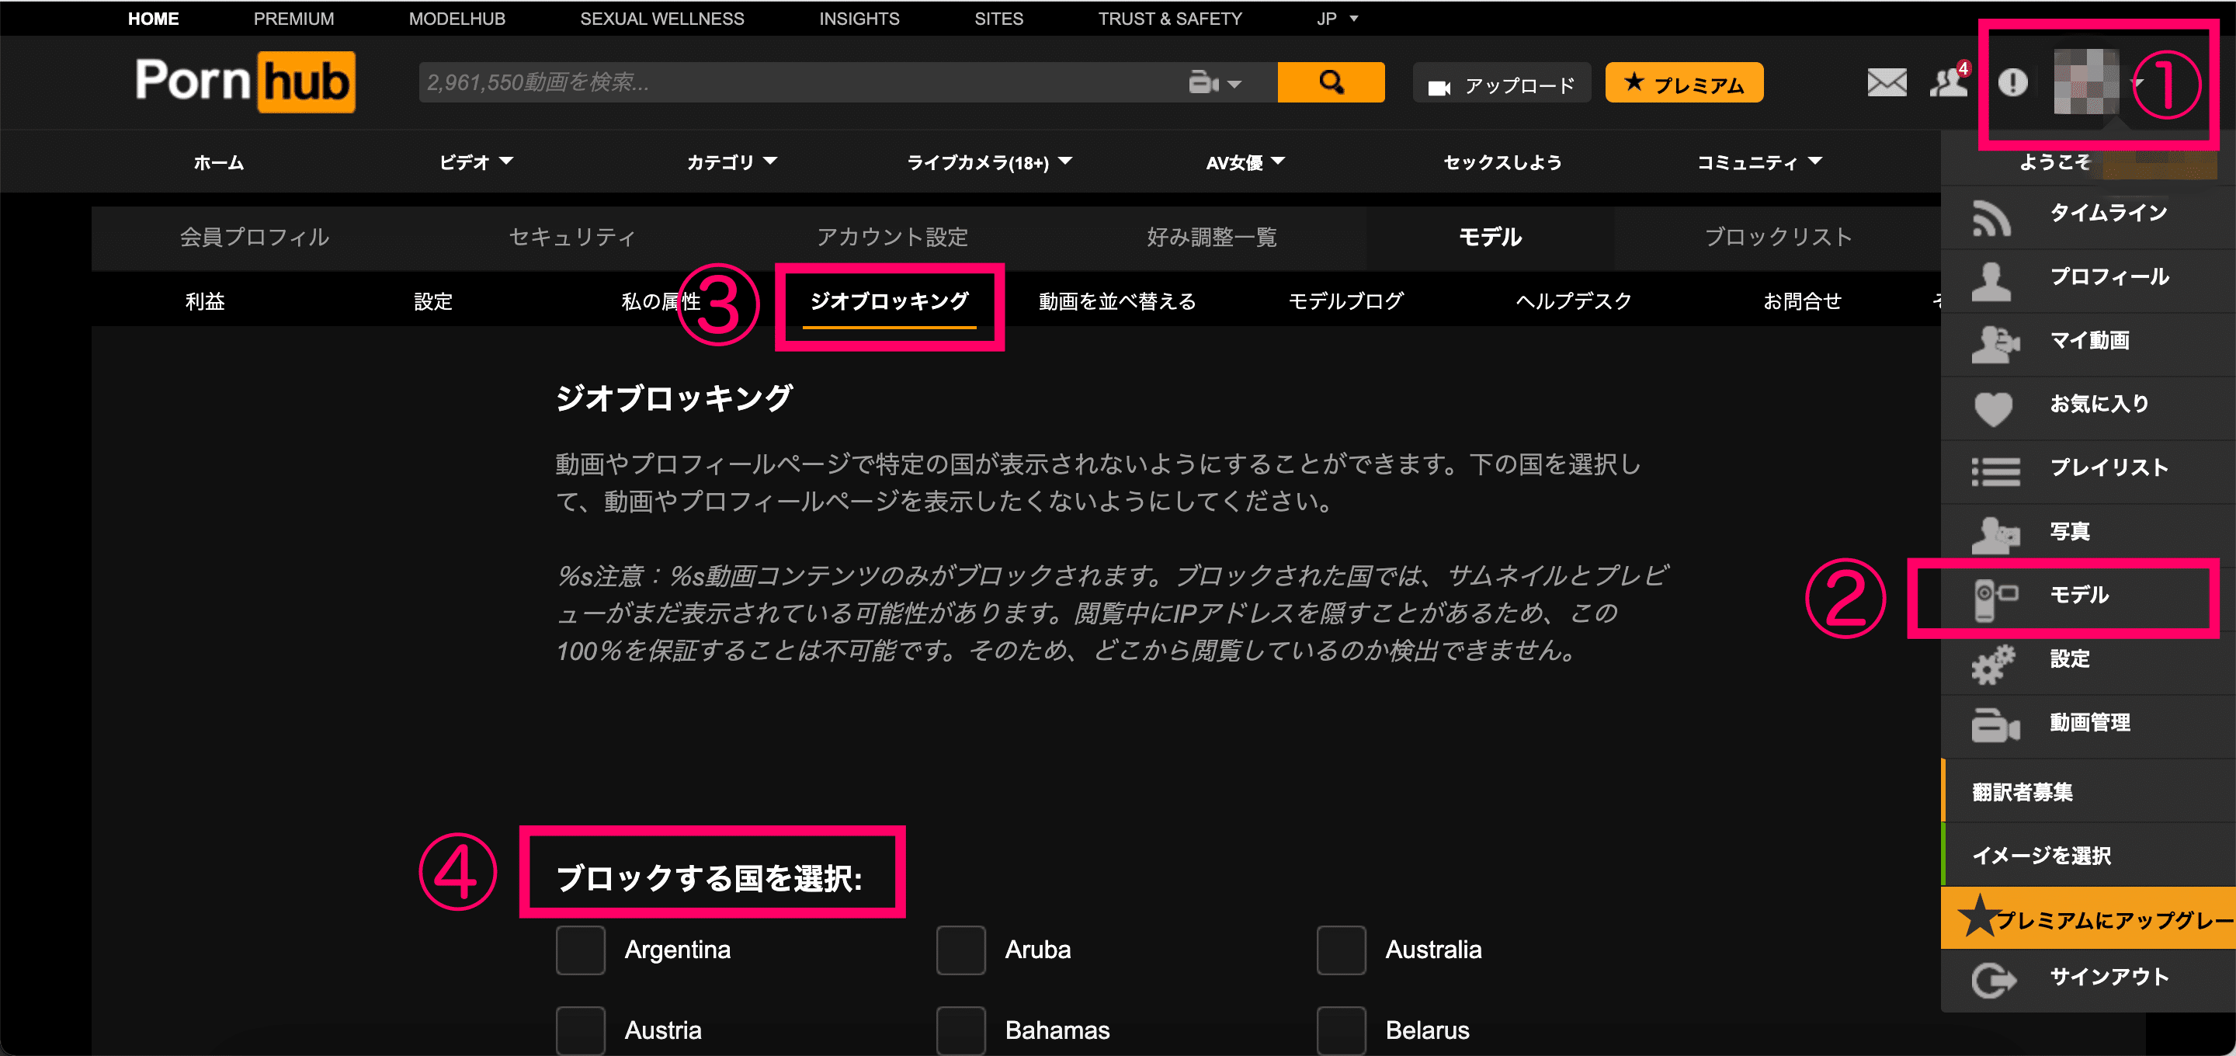Click the video search input field

pos(799,82)
